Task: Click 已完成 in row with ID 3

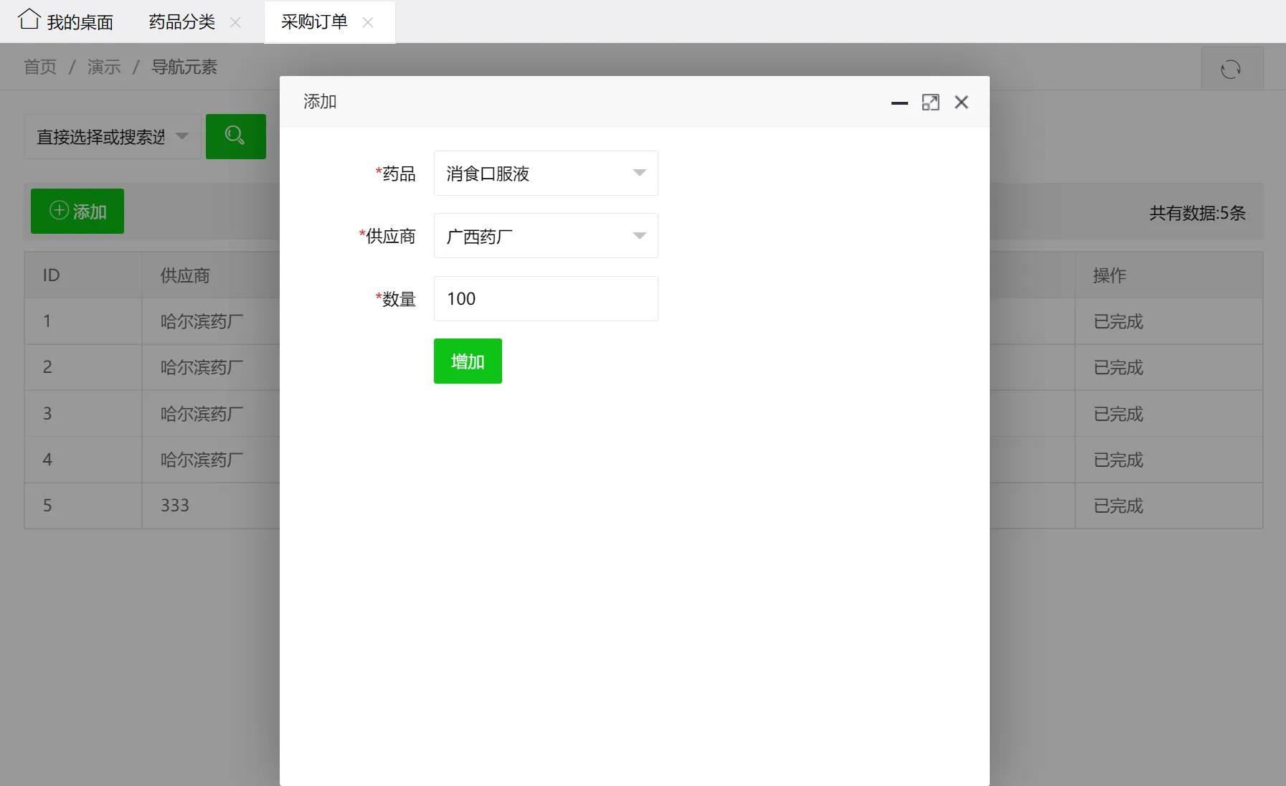Action: point(1118,414)
